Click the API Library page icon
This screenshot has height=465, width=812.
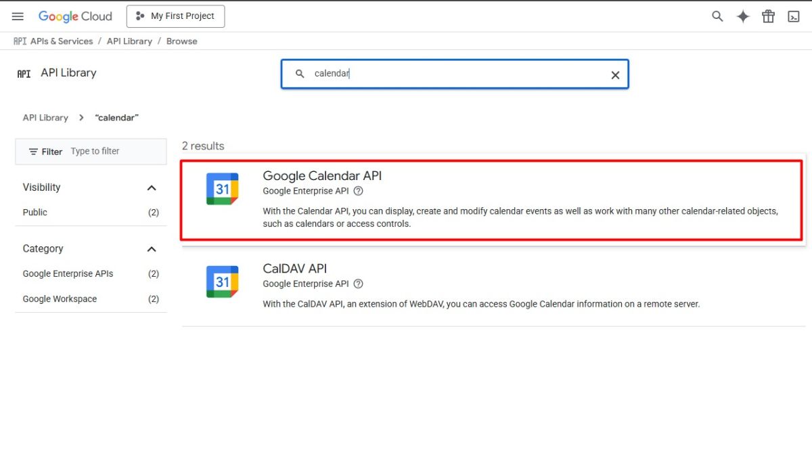[24, 72]
